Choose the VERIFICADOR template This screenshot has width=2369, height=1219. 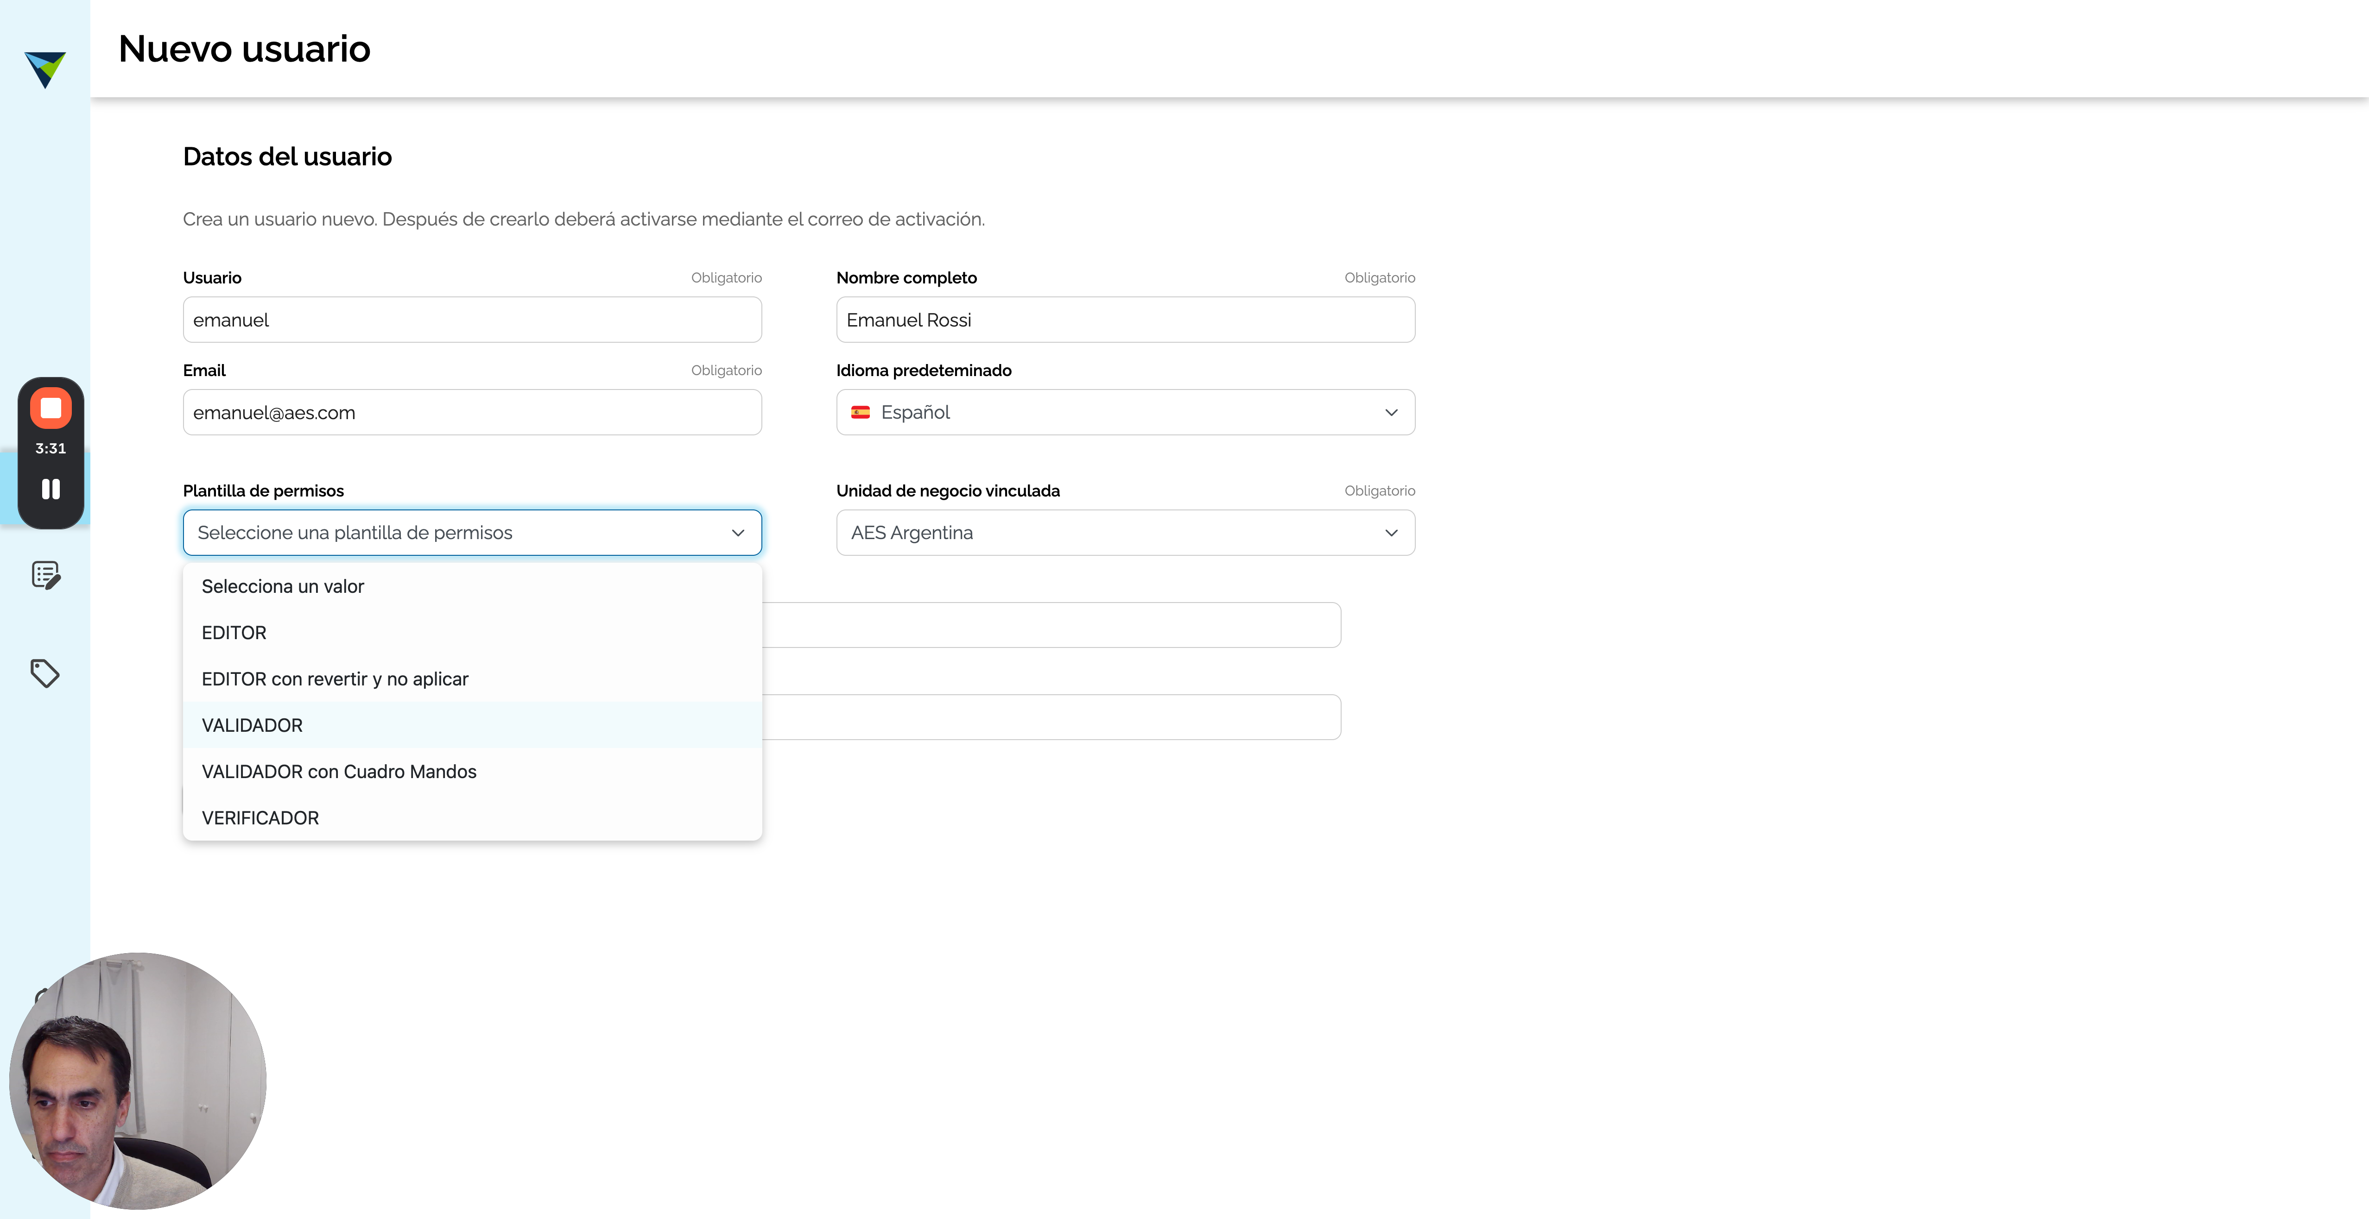[473, 818]
